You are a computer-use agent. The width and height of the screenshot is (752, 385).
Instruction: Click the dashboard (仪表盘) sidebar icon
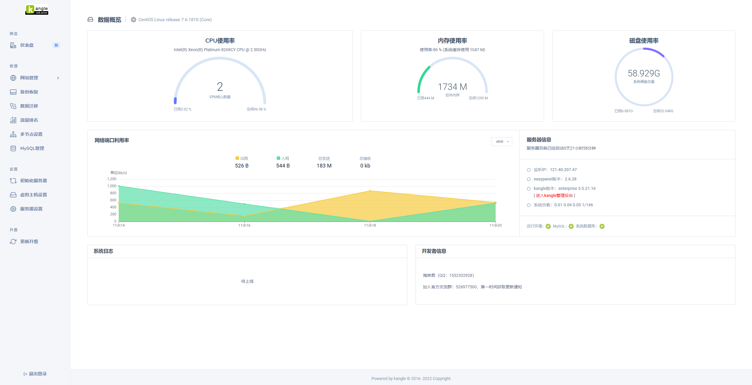13,45
